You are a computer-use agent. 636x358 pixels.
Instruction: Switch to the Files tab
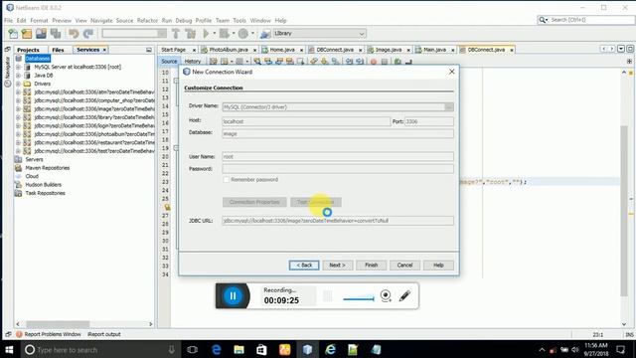pos(58,50)
